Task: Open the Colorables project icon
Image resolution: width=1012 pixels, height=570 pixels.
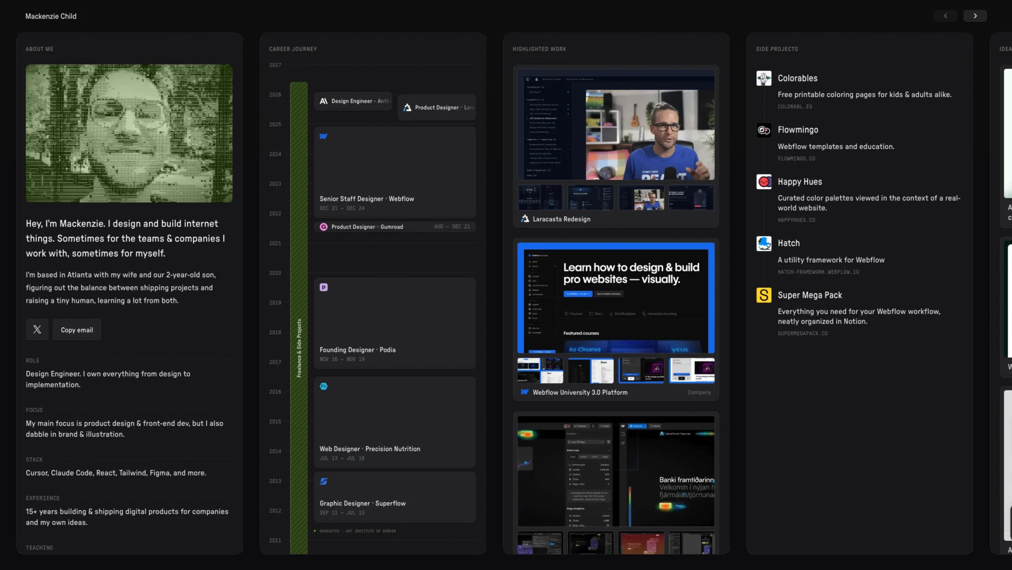Action: (764, 78)
